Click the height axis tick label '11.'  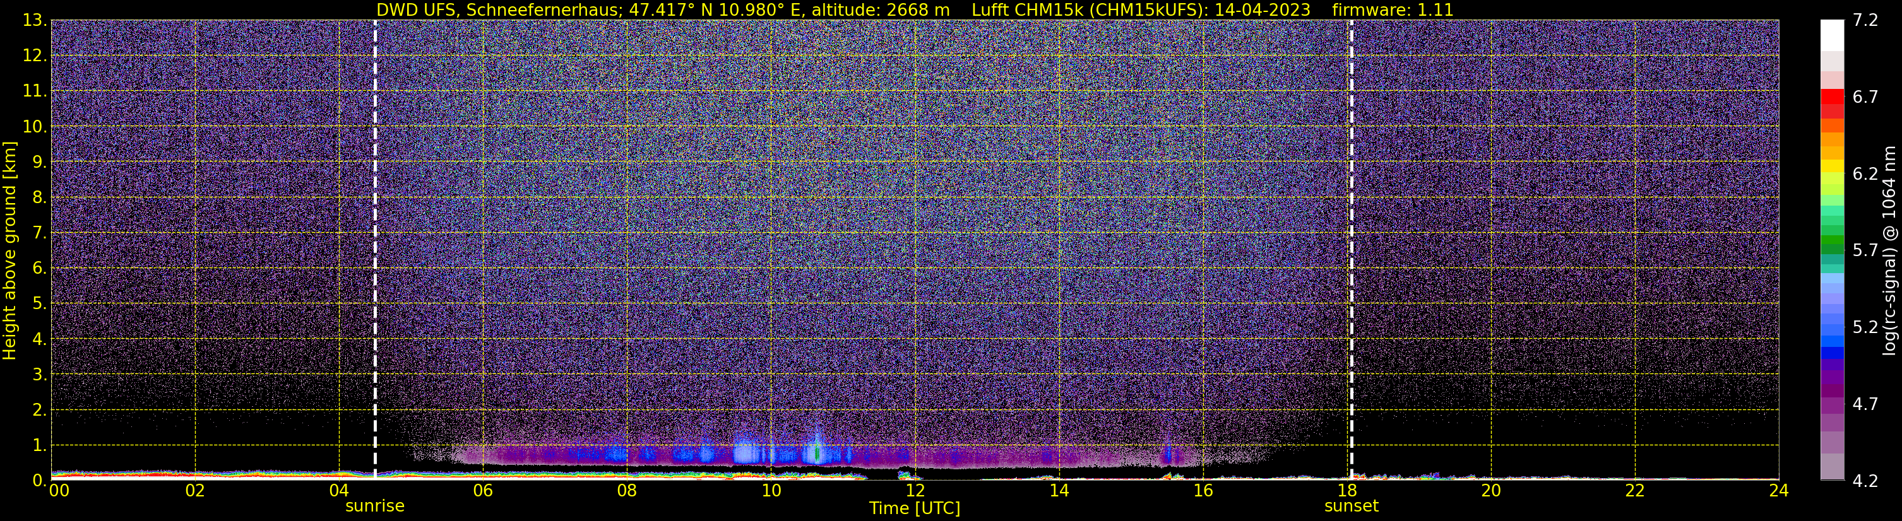tap(35, 91)
